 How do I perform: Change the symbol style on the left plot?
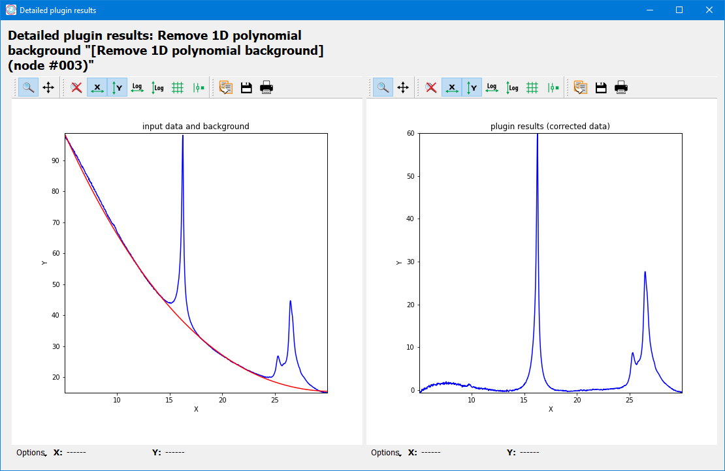click(199, 87)
